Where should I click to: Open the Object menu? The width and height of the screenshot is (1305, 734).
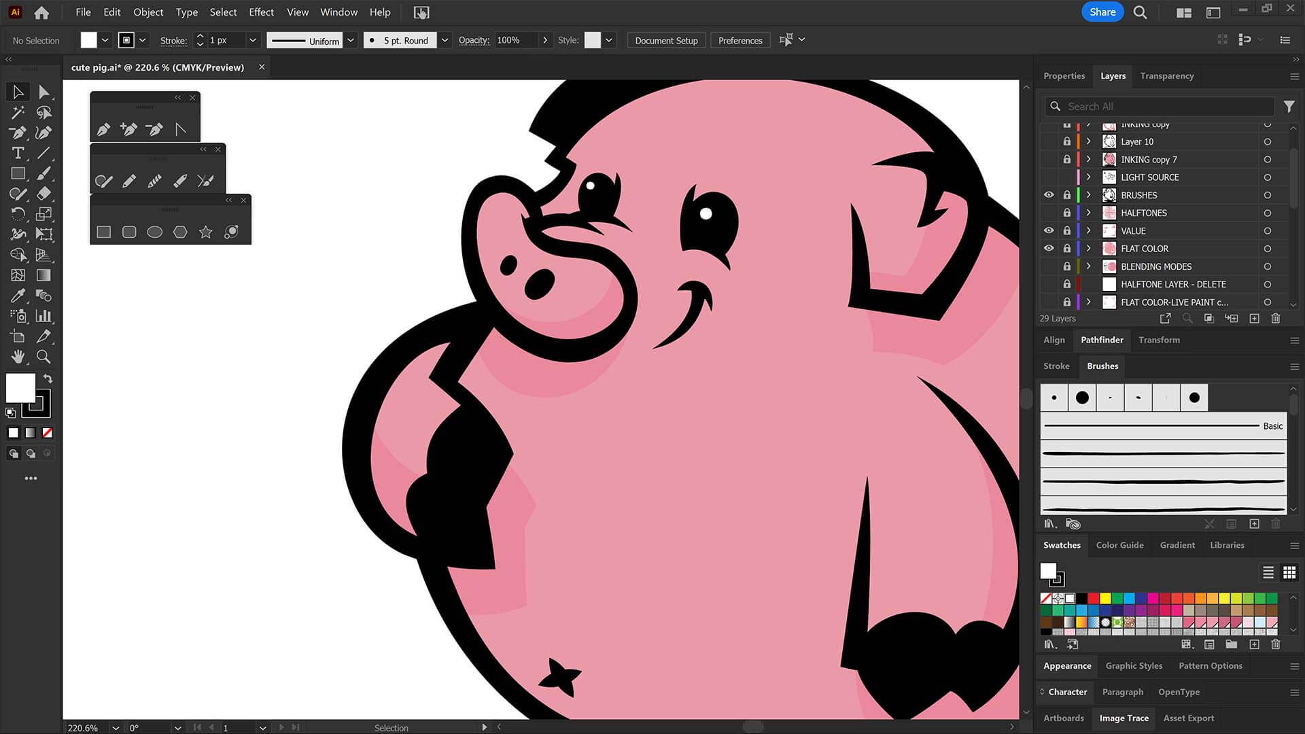click(148, 12)
